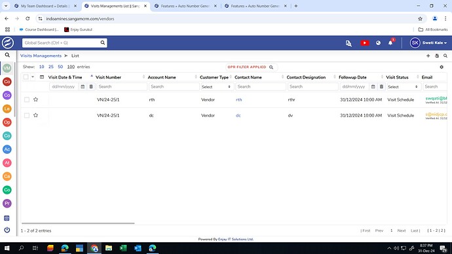Screen dimensions: 452x254
Task: Star the dc visit as favorite
Action: pos(36,115)
